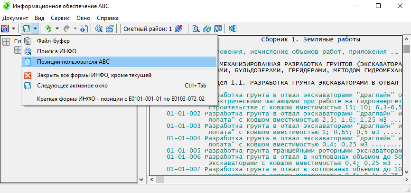Viewport: 411px width, 193px height.
Task: Select Краткая форма ИНФО window entry
Action: point(119,99)
